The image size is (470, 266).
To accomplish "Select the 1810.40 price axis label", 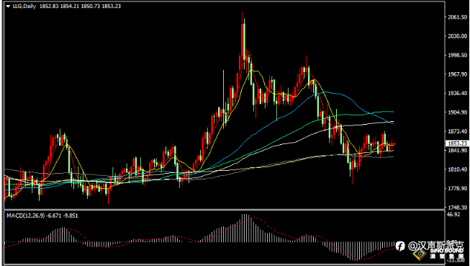I will (x=458, y=169).
